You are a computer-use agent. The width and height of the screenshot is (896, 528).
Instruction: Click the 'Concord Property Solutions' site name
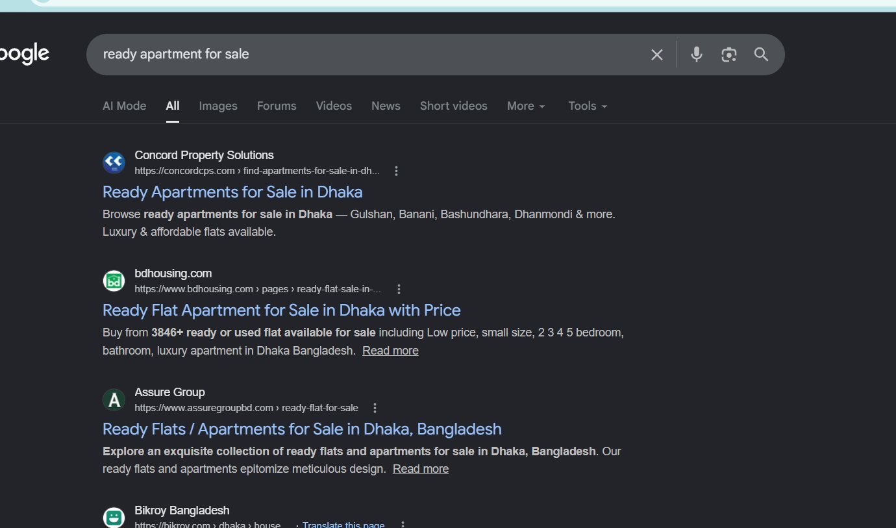point(204,155)
